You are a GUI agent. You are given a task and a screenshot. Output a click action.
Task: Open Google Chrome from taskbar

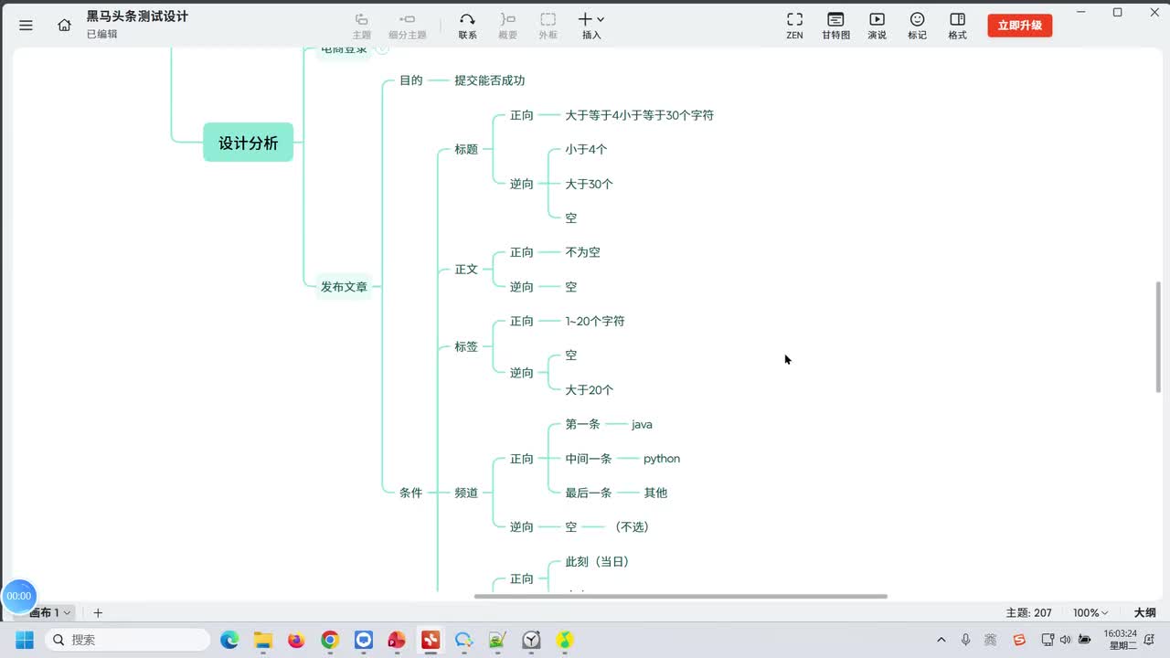330,640
